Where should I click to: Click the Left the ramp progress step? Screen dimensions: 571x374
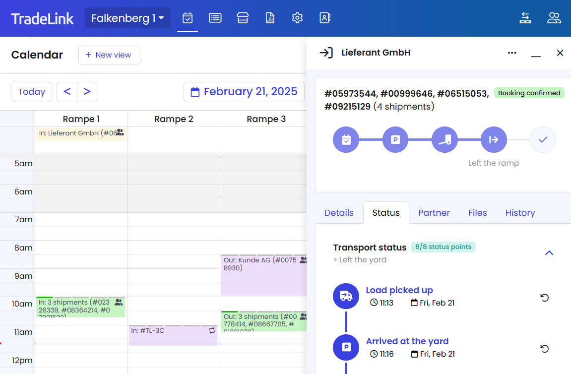(494, 140)
